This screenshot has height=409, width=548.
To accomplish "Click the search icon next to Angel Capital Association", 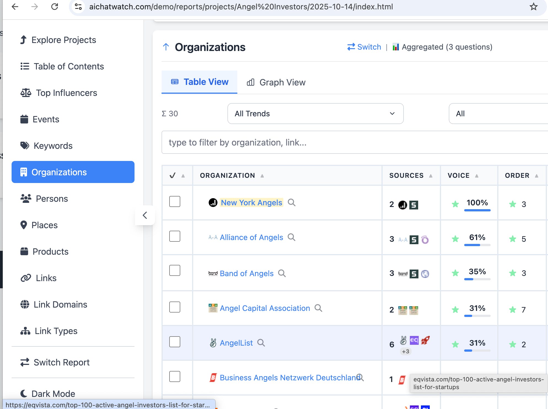I will point(318,308).
